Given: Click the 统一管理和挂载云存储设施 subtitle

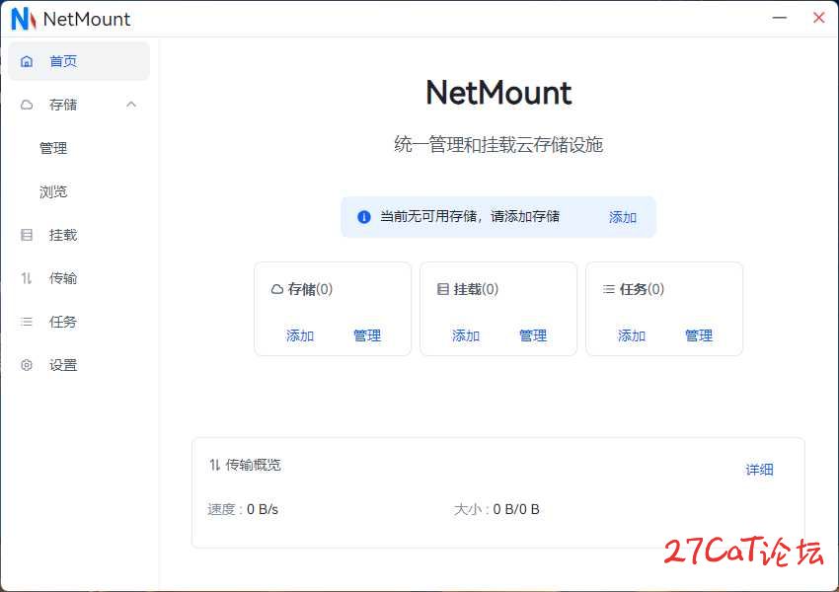Looking at the screenshot, I should pyautogui.click(x=498, y=144).
